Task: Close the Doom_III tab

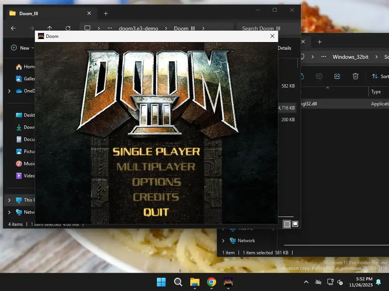Action: point(89,13)
